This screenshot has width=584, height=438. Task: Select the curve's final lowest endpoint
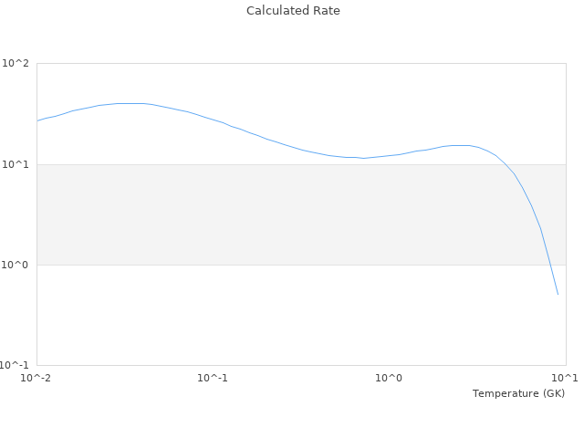[x=558, y=294]
